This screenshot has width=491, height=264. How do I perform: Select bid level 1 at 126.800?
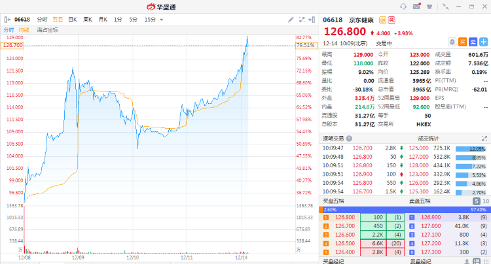361,217
